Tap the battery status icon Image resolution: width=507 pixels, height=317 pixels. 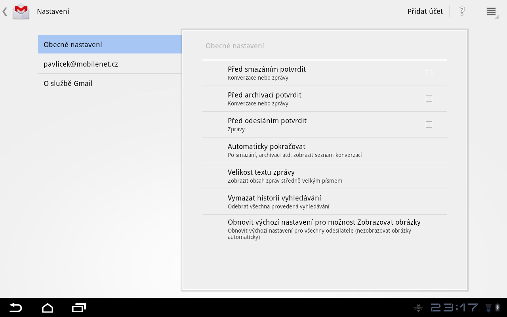click(x=497, y=308)
